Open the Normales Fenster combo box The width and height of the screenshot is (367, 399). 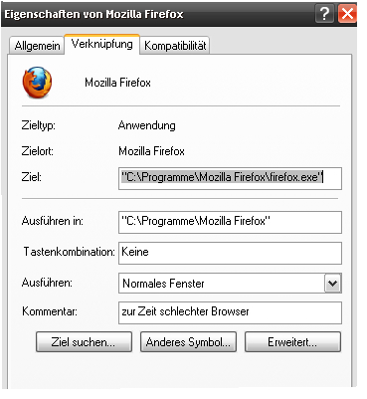pyautogui.click(x=230, y=284)
